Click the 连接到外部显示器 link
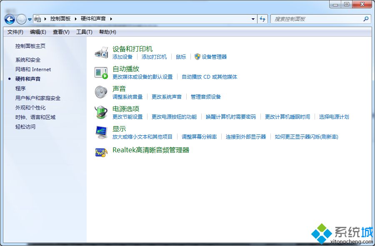375x246 pixels. (246, 137)
